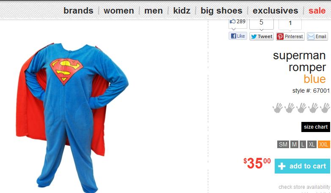Open the kidz section

[x=182, y=11]
